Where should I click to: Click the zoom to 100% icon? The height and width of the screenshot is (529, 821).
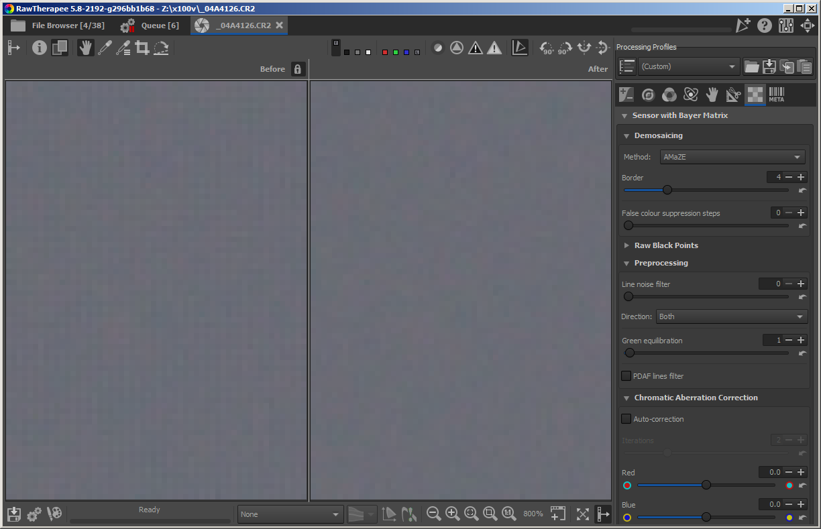[x=509, y=514]
